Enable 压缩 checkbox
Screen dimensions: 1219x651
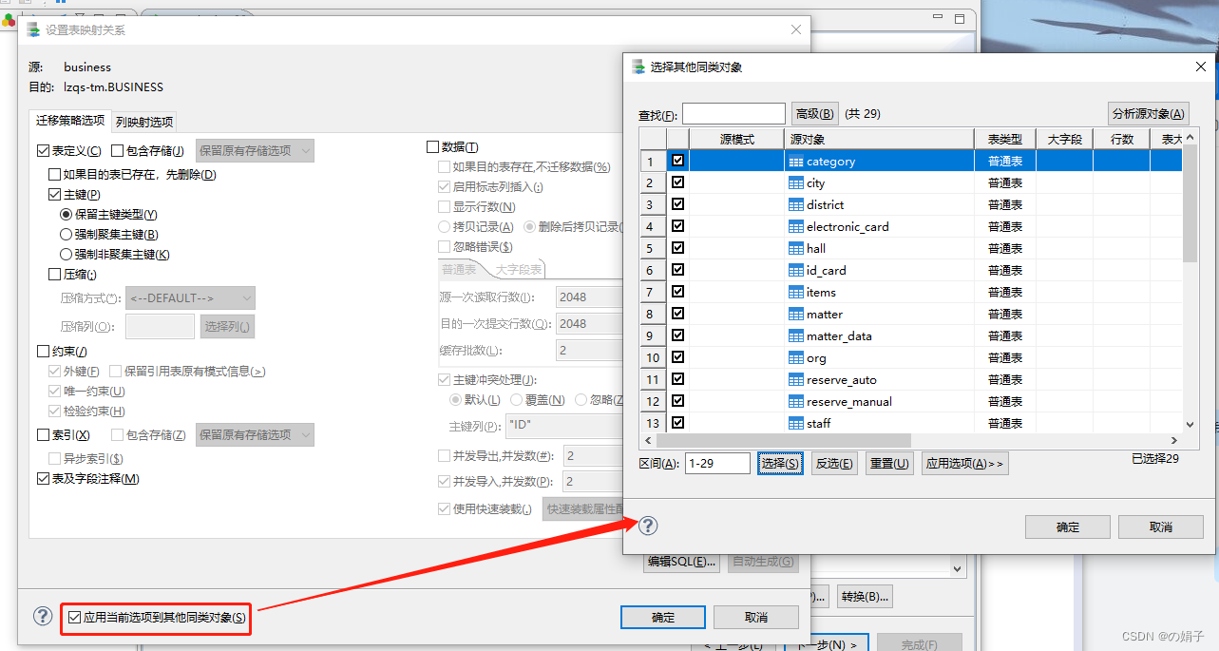pos(55,275)
